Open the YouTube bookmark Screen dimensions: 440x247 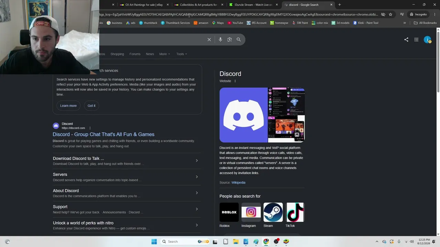[235, 23]
